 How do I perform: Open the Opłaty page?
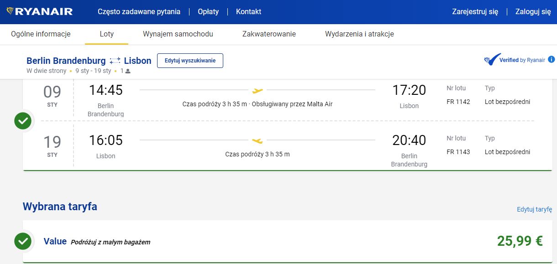[208, 11]
